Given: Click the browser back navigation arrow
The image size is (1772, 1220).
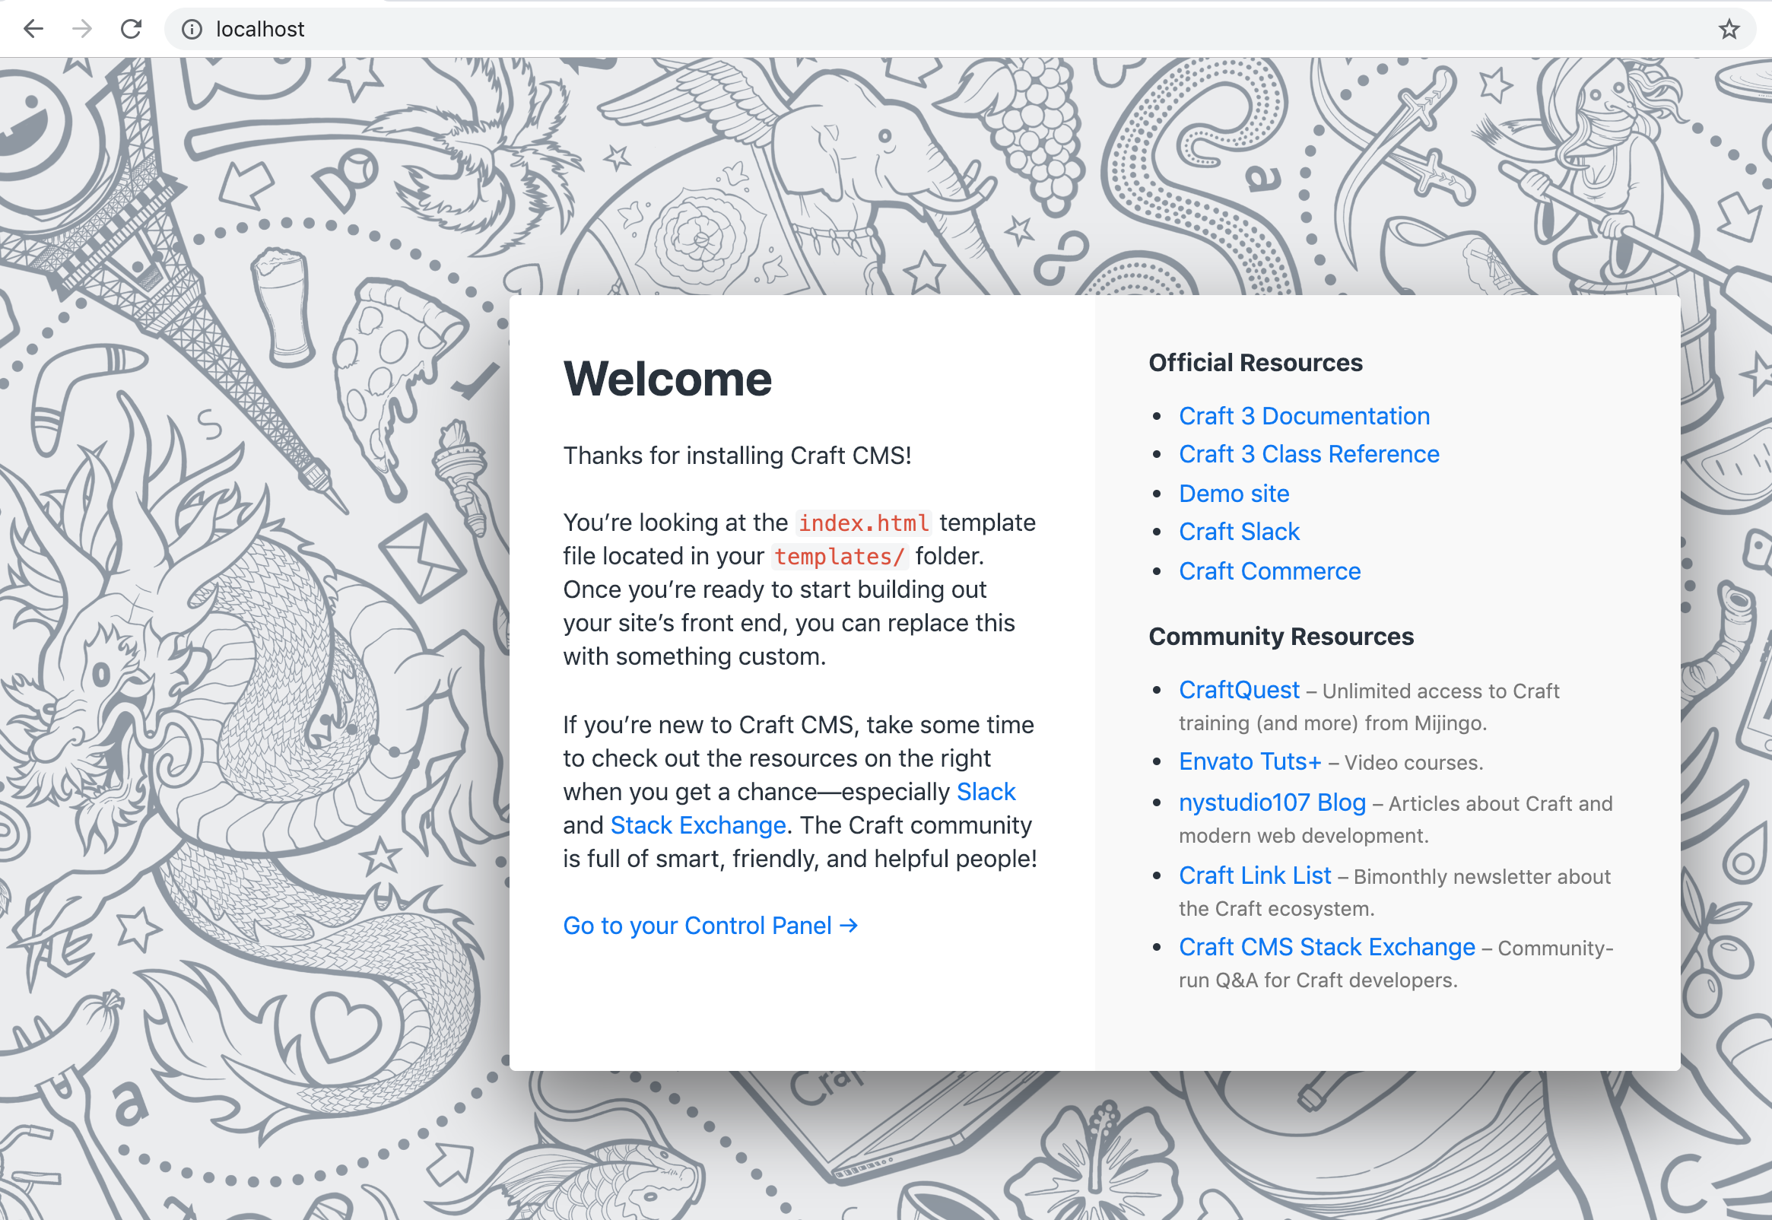Looking at the screenshot, I should [x=32, y=29].
